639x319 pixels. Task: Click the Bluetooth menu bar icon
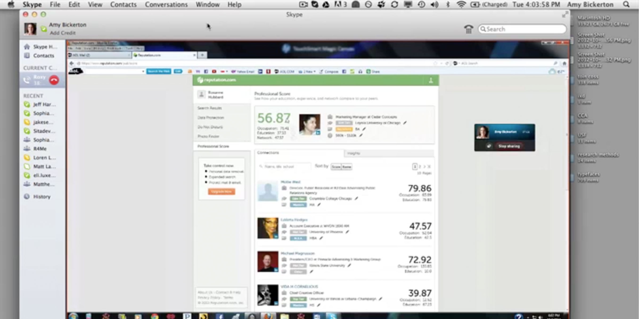coord(448,5)
